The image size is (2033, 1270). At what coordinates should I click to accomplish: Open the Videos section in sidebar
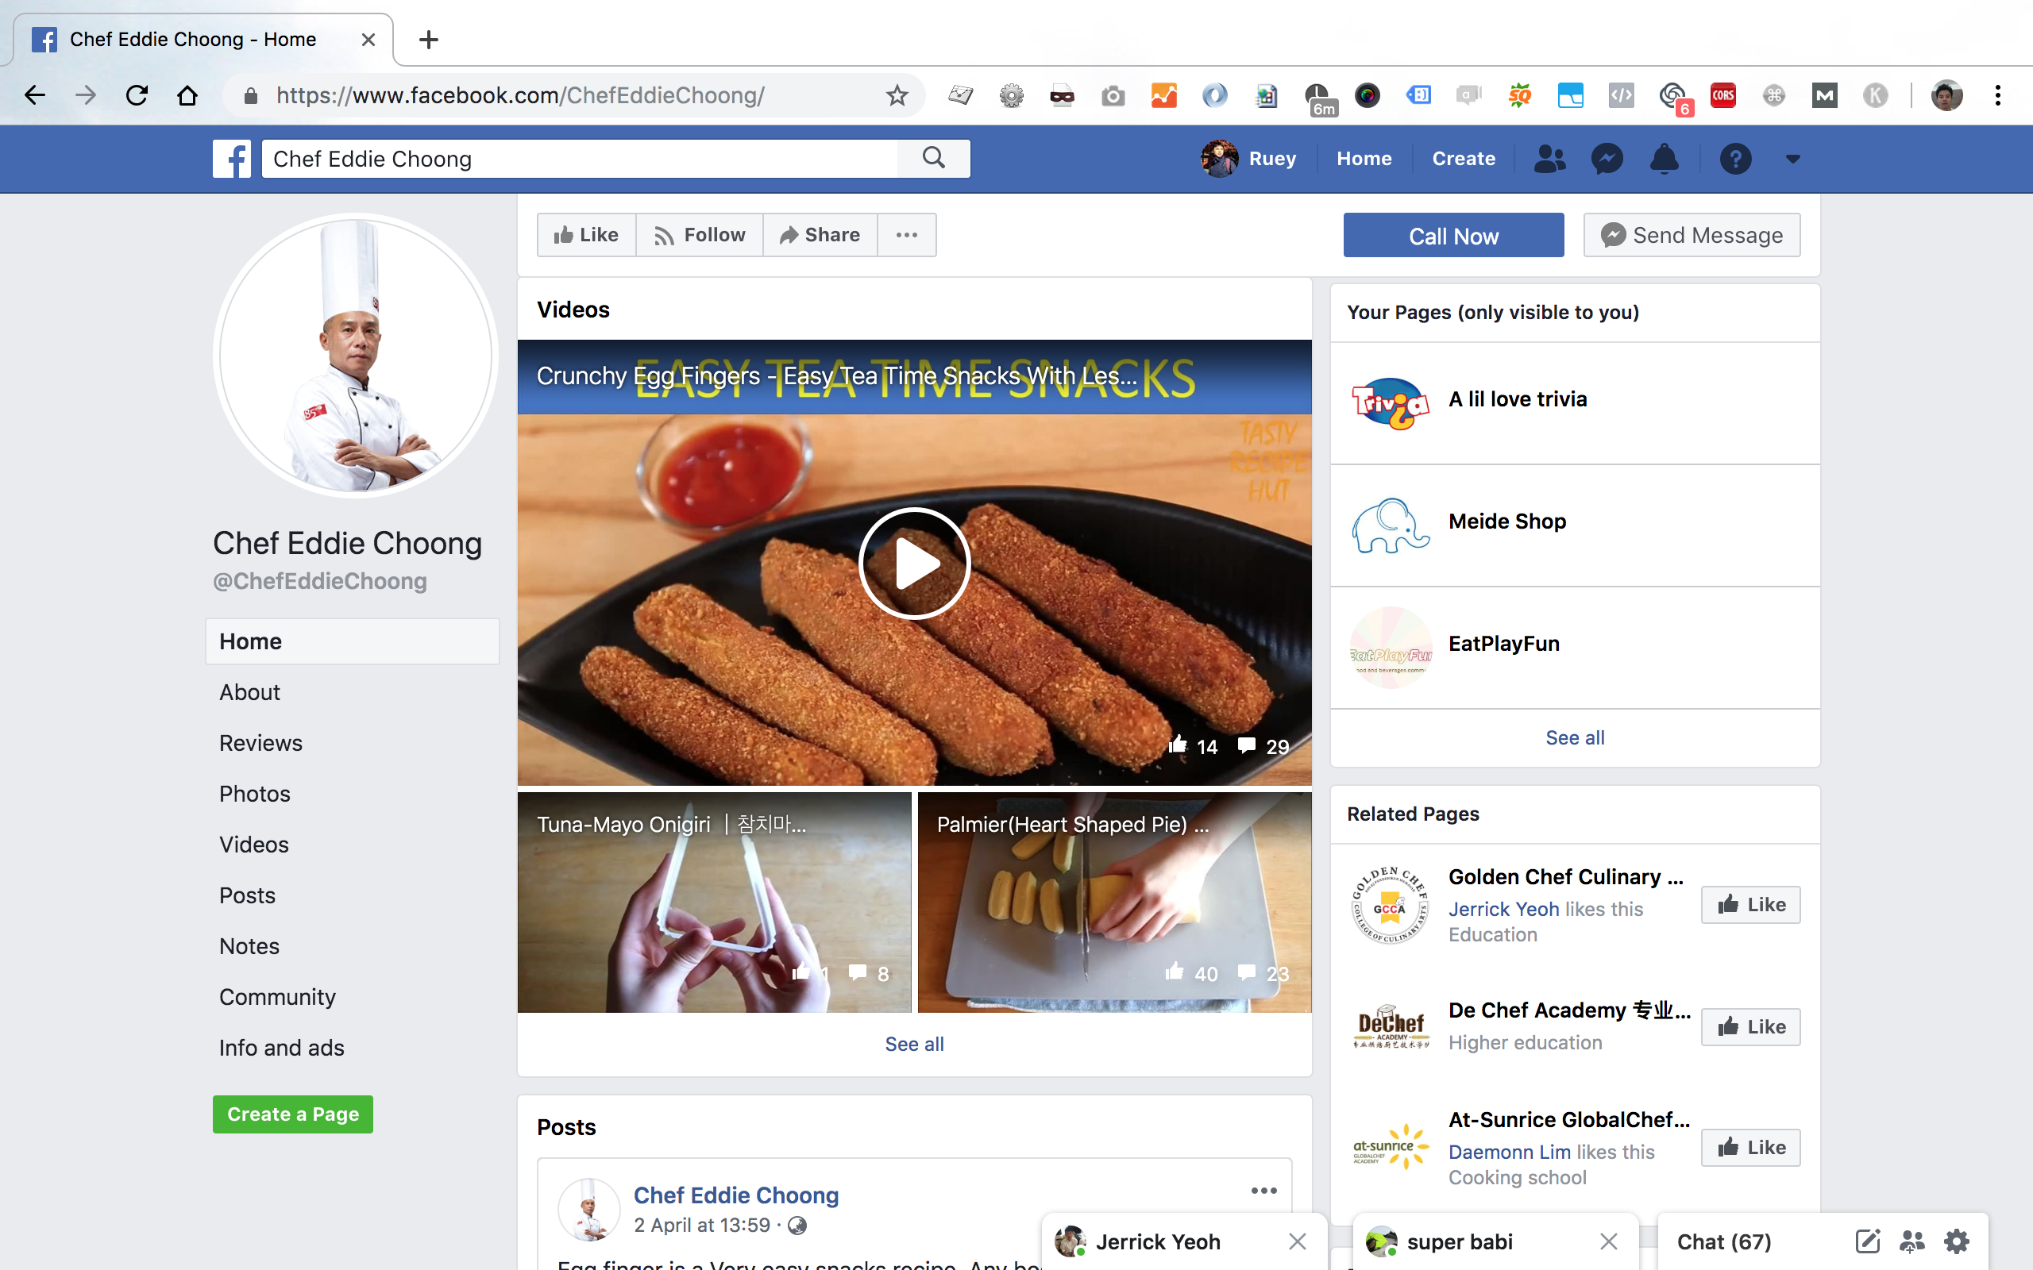pyautogui.click(x=253, y=845)
